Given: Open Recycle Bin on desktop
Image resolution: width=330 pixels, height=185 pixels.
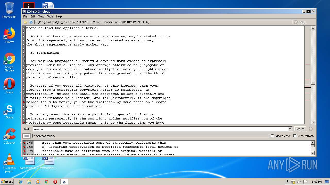Looking at the screenshot, I should point(9,10).
